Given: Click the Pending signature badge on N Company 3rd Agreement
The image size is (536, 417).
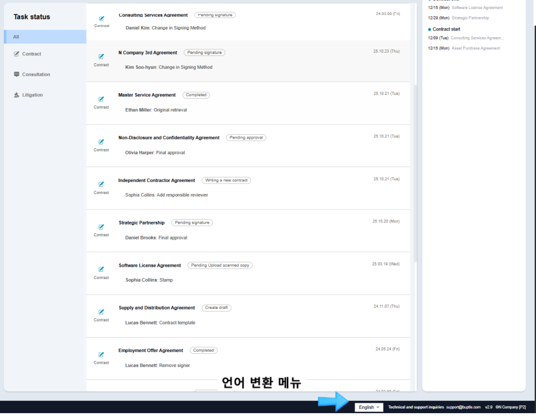Looking at the screenshot, I should [x=204, y=52].
